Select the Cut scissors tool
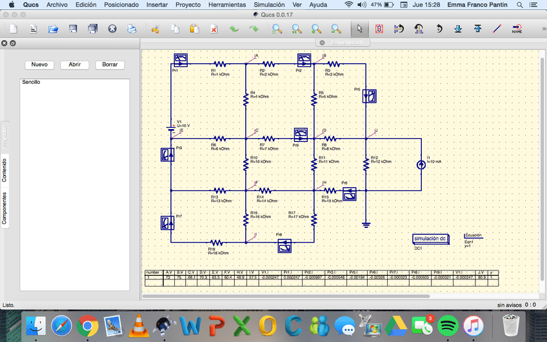Image resolution: width=547 pixels, height=342 pixels. (155, 29)
